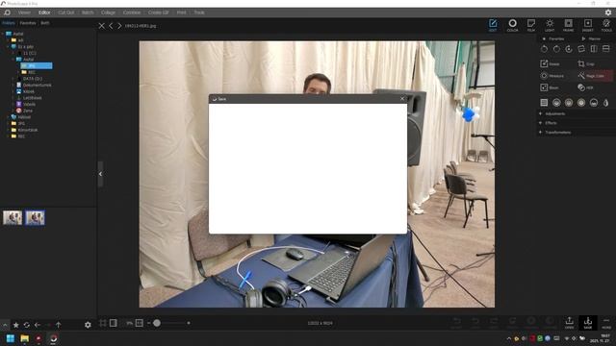Image resolution: width=616 pixels, height=346 pixels.
Task: Open the TOOLS tab icon
Action: coord(606,25)
